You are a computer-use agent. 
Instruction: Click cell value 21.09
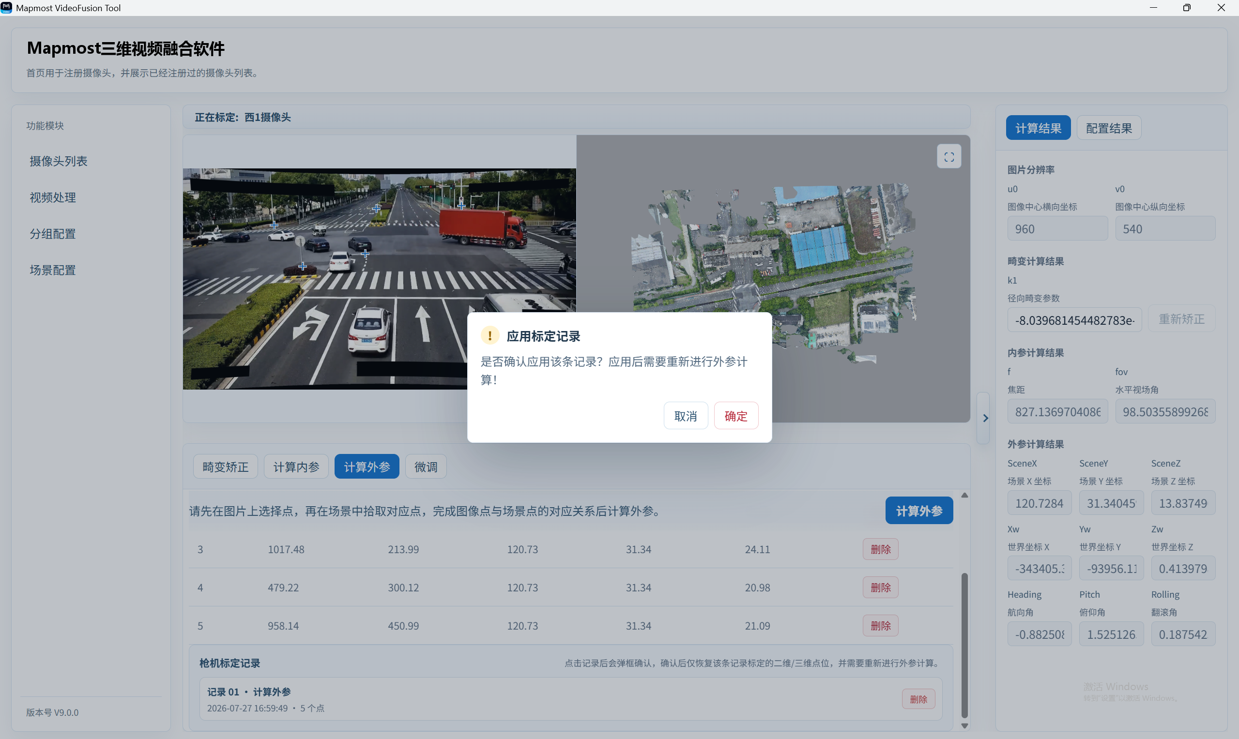pos(757,626)
